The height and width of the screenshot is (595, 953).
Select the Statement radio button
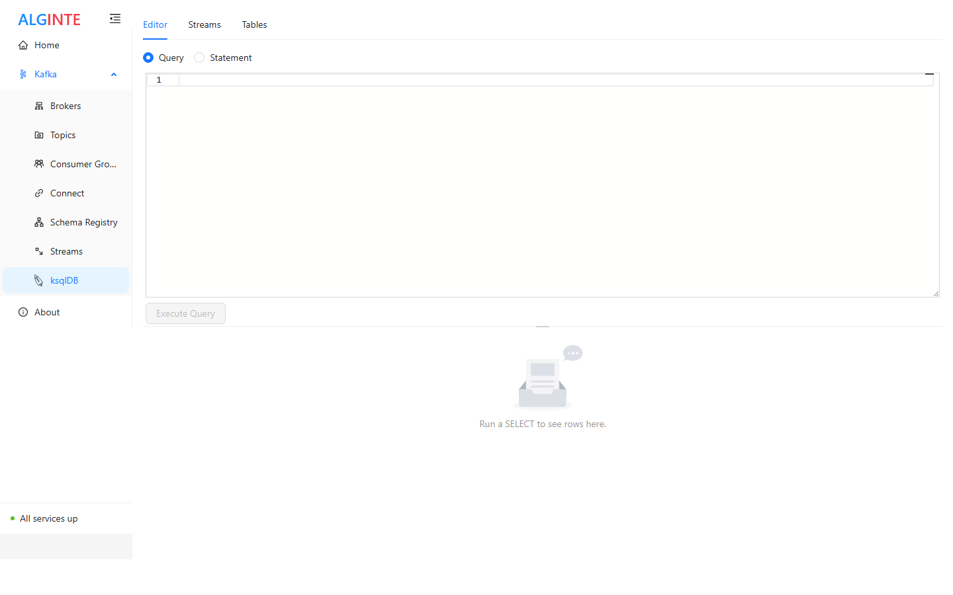point(199,58)
